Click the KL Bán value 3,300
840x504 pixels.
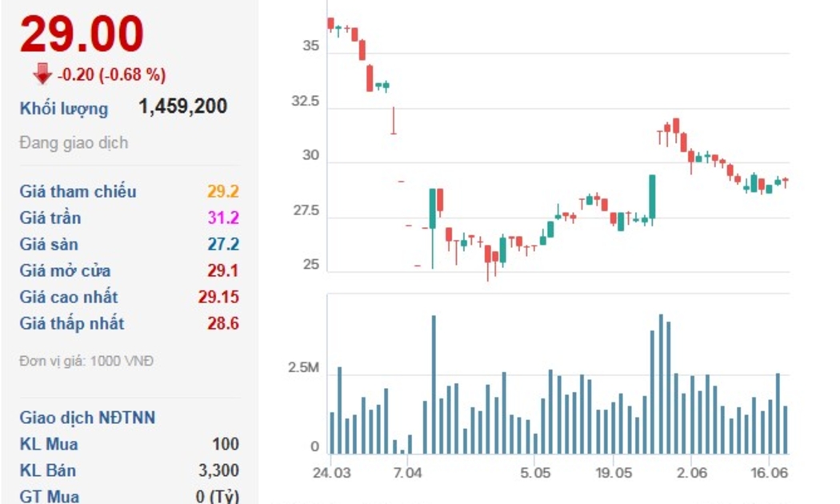218,470
